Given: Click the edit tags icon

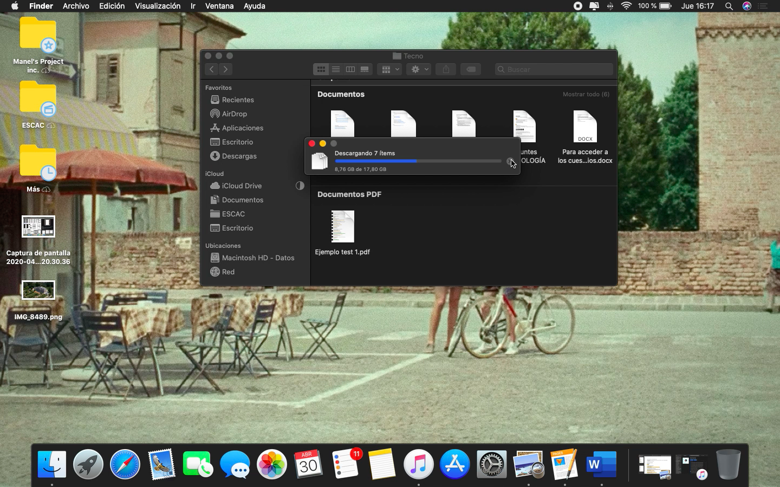Looking at the screenshot, I should point(471,69).
